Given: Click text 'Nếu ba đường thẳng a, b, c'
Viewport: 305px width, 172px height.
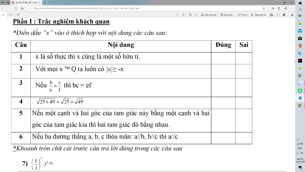Looking at the screenshot, I should pos(68,136).
